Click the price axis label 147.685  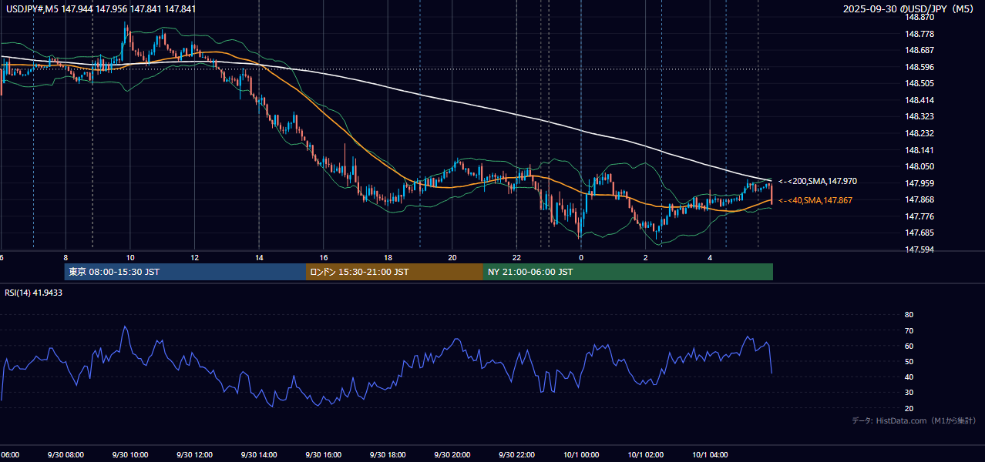click(920, 233)
